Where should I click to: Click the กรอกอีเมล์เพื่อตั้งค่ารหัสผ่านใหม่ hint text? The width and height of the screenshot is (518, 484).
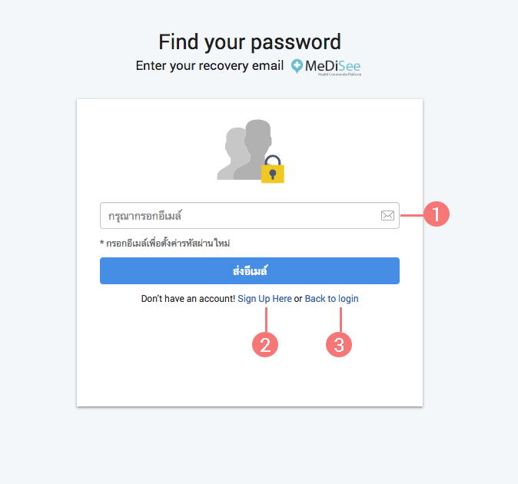click(x=168, y=243)
